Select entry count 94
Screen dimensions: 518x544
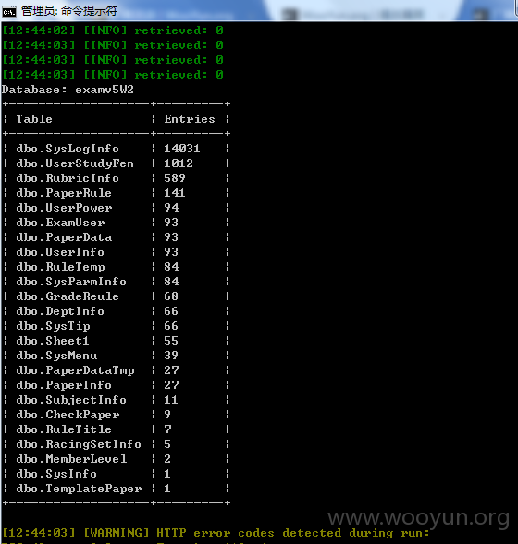171,208
